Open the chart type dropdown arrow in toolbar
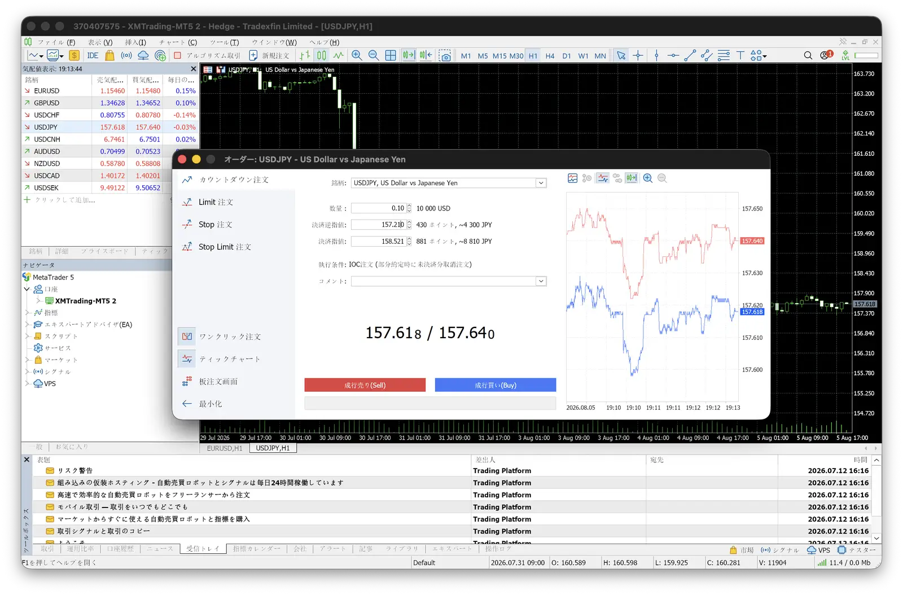The image size is (903, 595). pyautogui.click(x=41, y=56)
